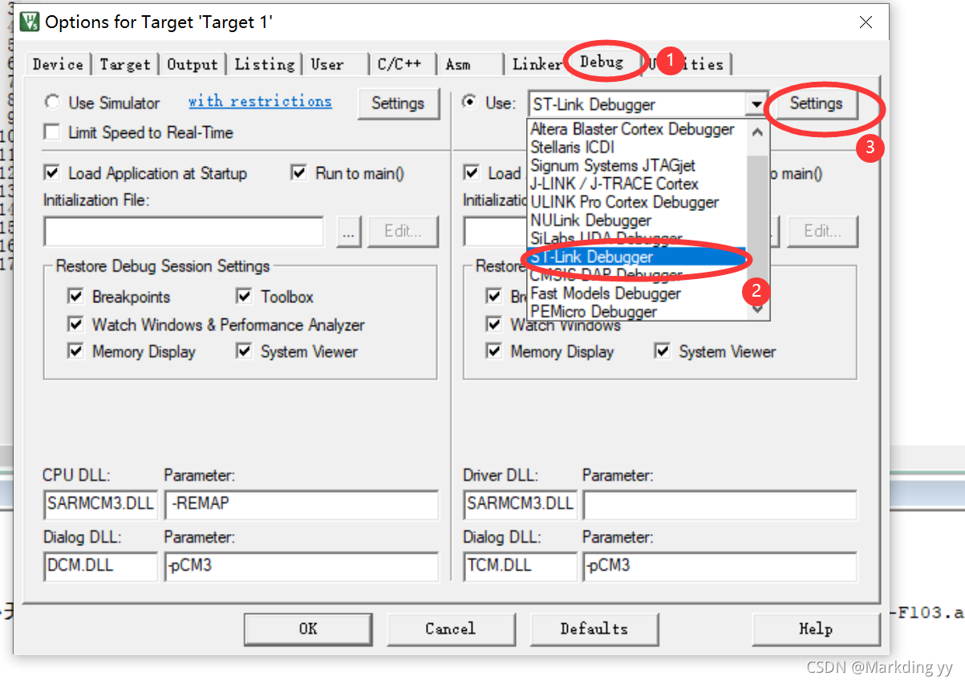This screenshot has height=684, width=965.
Task: Click the Keil uVision icon in title bar
Action: (30, 22)
